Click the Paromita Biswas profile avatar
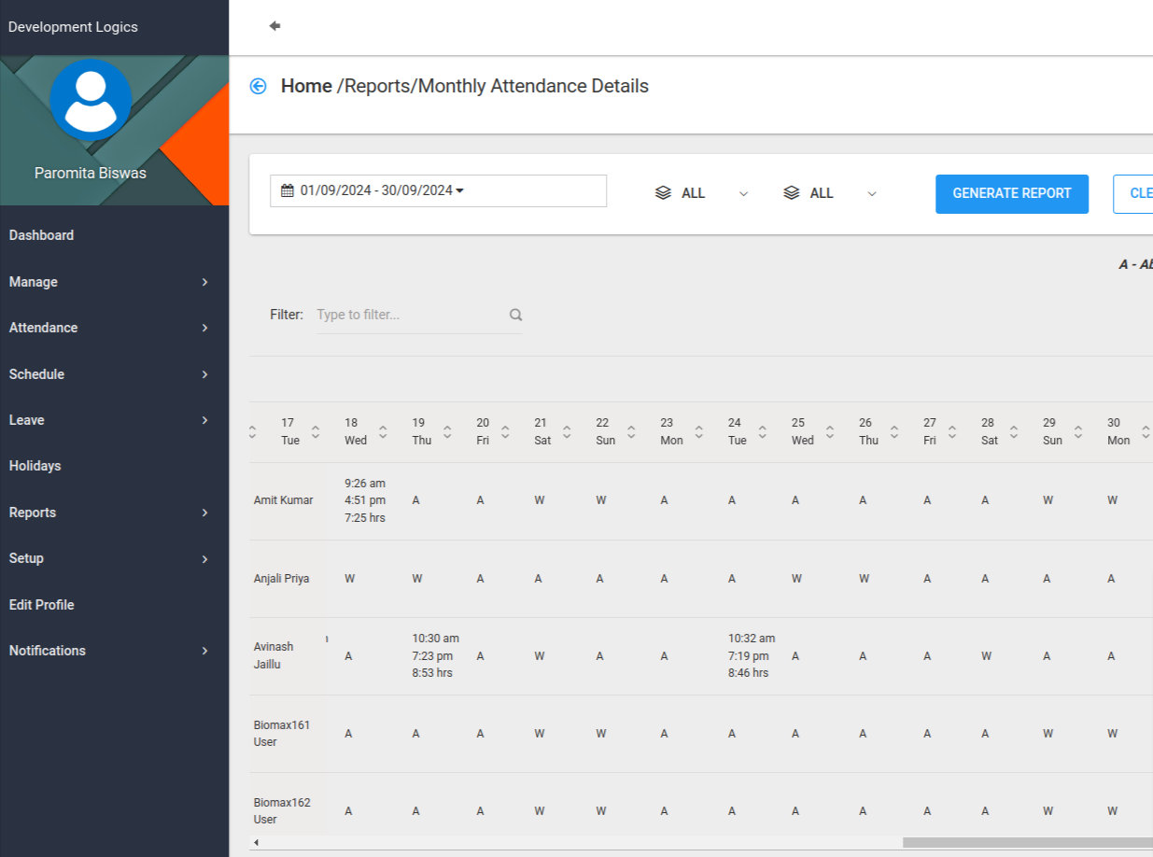The height and width of the screenshot is (857, 1153). [91, 100]
